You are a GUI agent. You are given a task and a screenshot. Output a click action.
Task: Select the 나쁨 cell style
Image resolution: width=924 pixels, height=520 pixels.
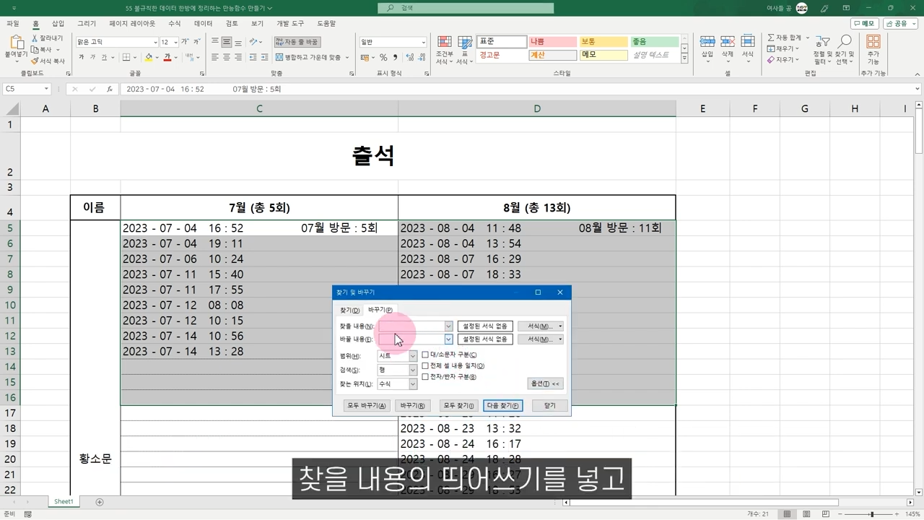(x=552, y=42)
